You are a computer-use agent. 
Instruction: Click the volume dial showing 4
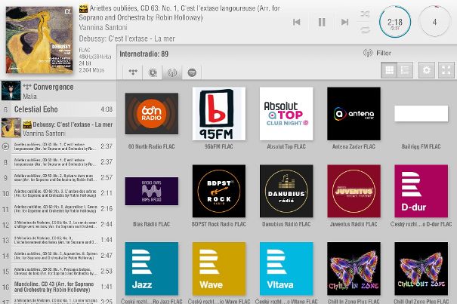pyautogui.click(x=434, y=22)
